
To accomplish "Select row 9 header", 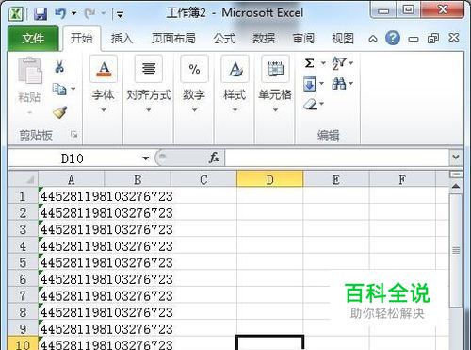I will click(23, 329).
